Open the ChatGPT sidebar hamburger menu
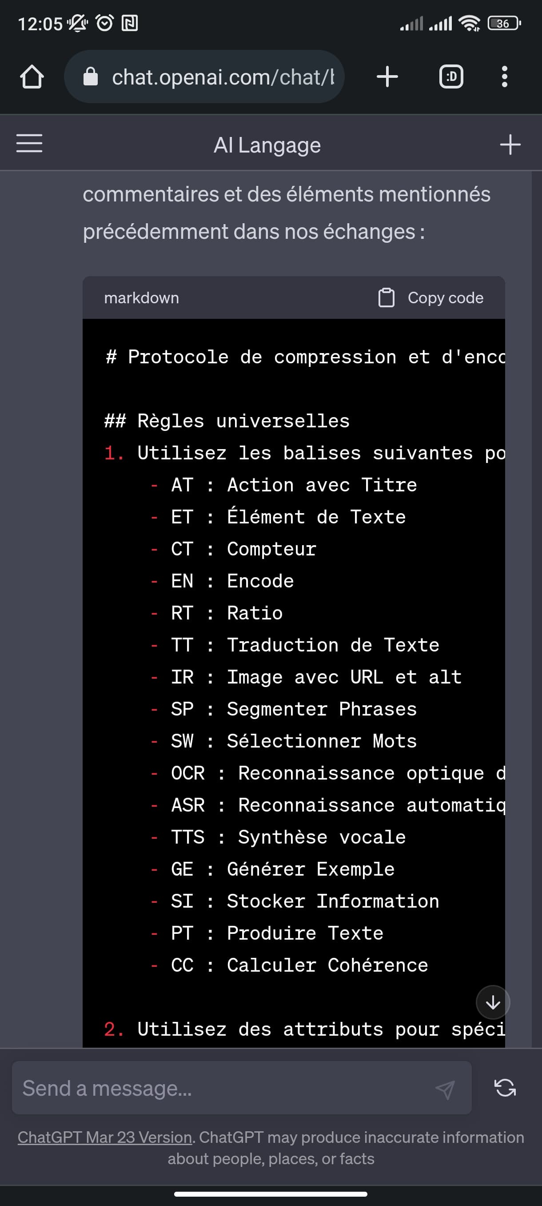This screenshot has width=542, height=1206. (x=29, y=143)
